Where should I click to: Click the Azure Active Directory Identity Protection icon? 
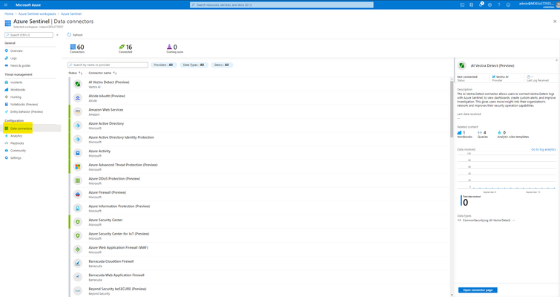tap(77, 139)
